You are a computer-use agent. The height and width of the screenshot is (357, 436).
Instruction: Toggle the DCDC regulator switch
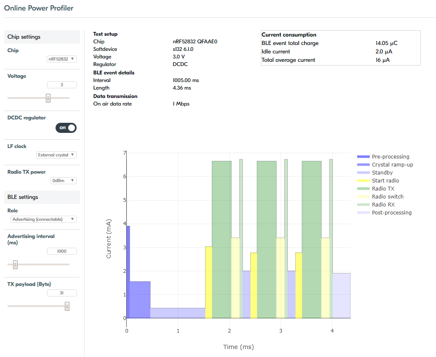pyautogui.click(x=66, y=128)
